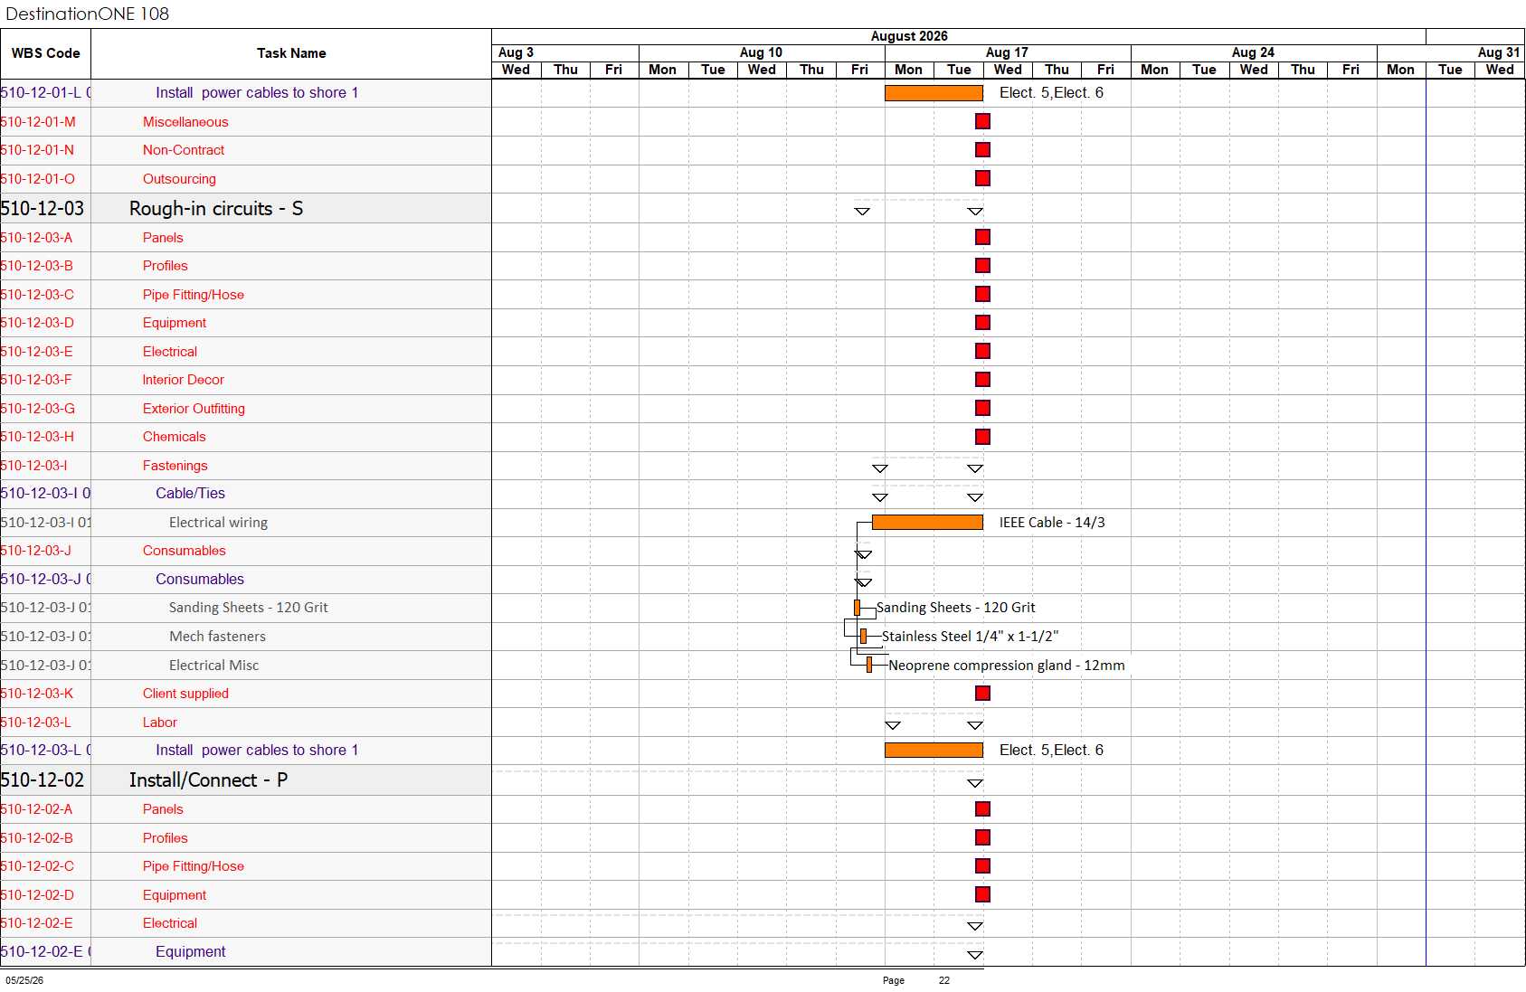Image resolution: width=1526 pixels, height=992 pixels.
Task: Select the red marker on Outsourcing row
Action: click(x=982, y=178)
